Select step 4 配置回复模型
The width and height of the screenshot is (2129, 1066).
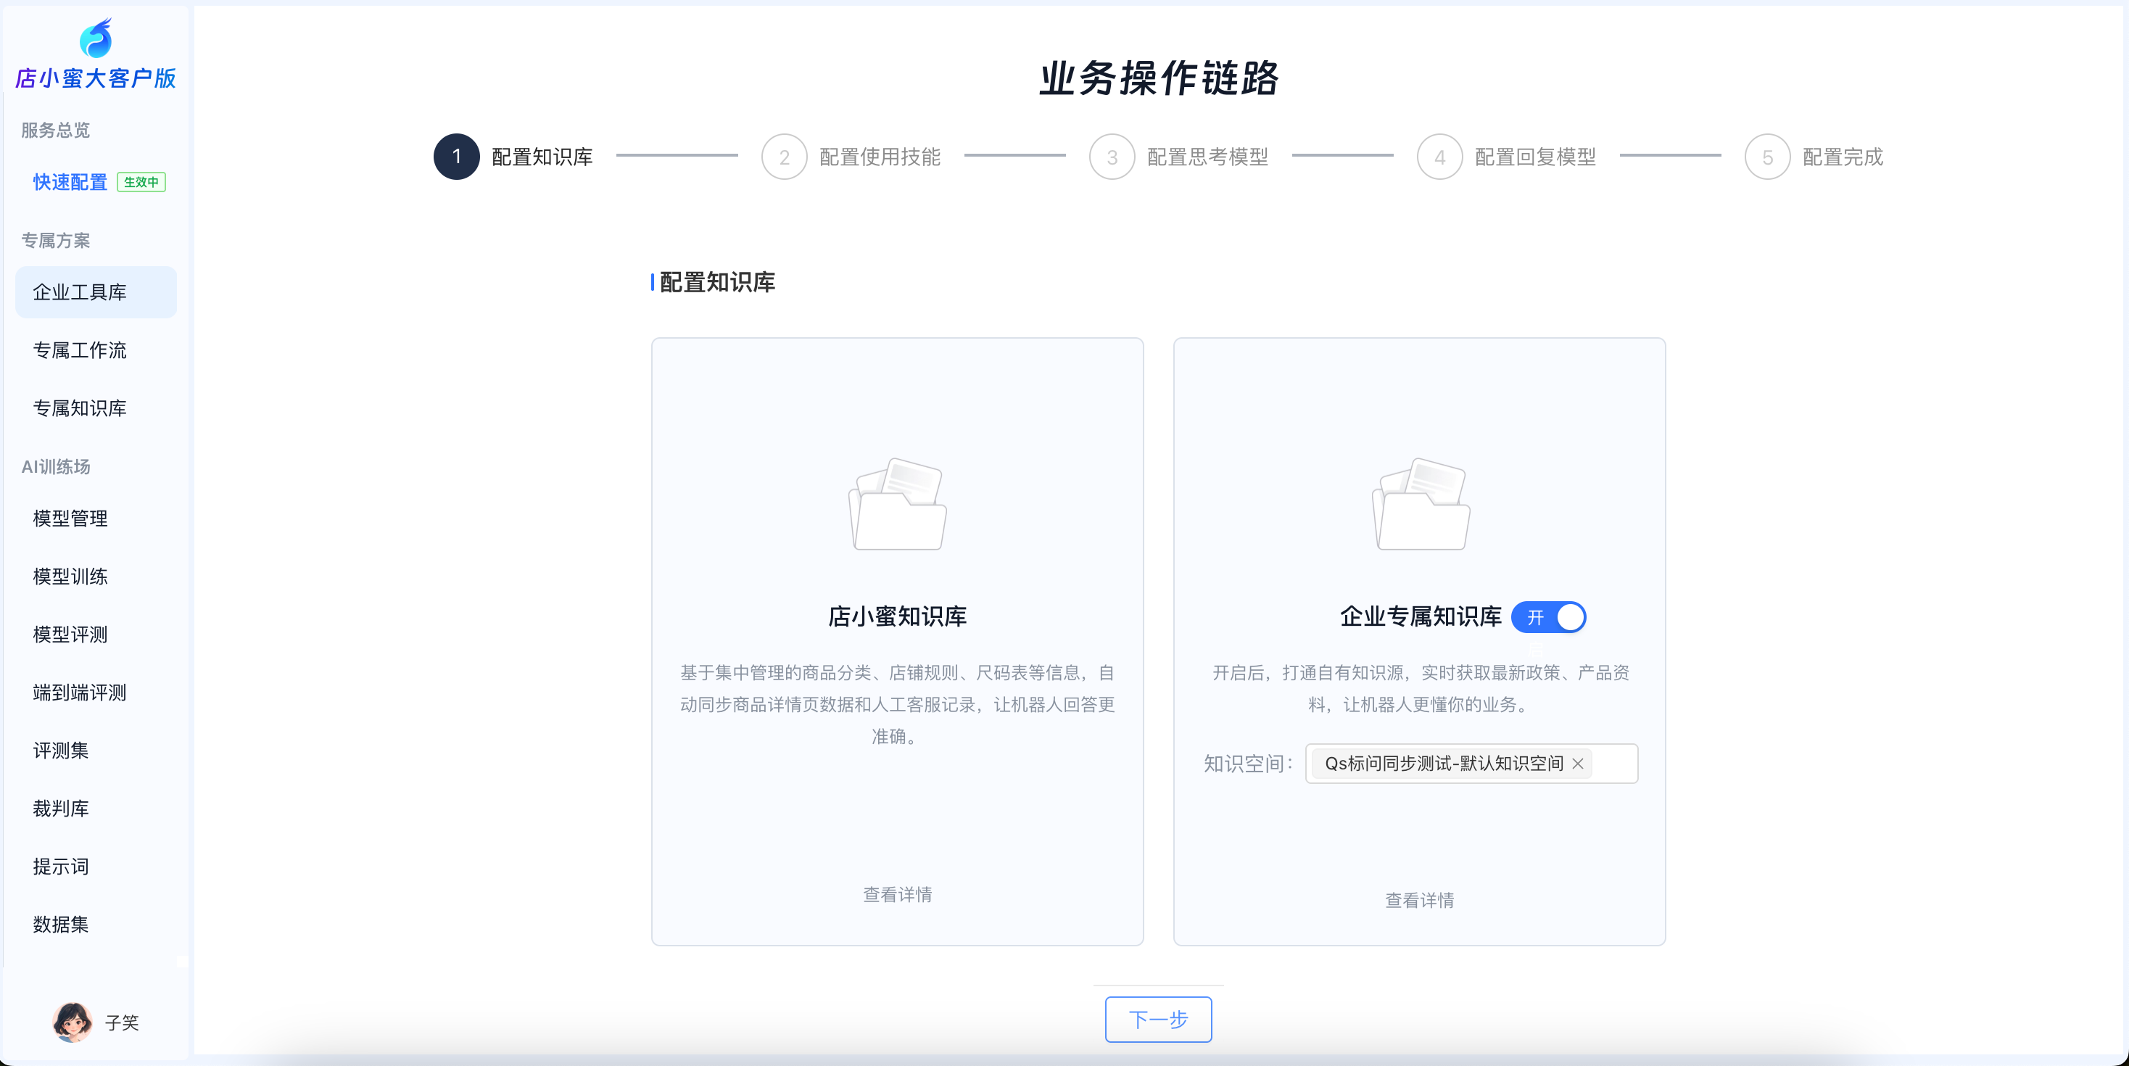point(1439,156)
